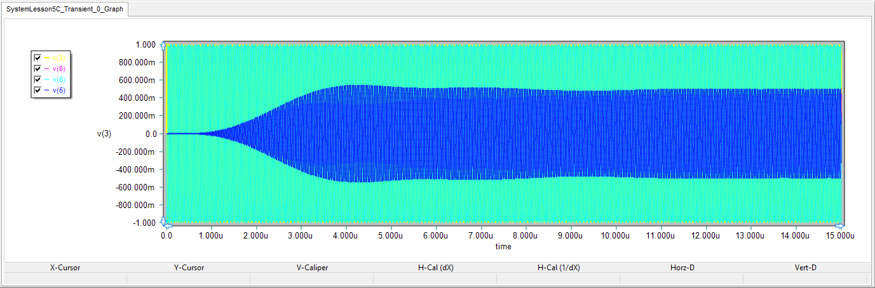Screen dimensions: 875x288
Task: Uncheck the v(3) trace checkbox
Action: click(37, 58)
